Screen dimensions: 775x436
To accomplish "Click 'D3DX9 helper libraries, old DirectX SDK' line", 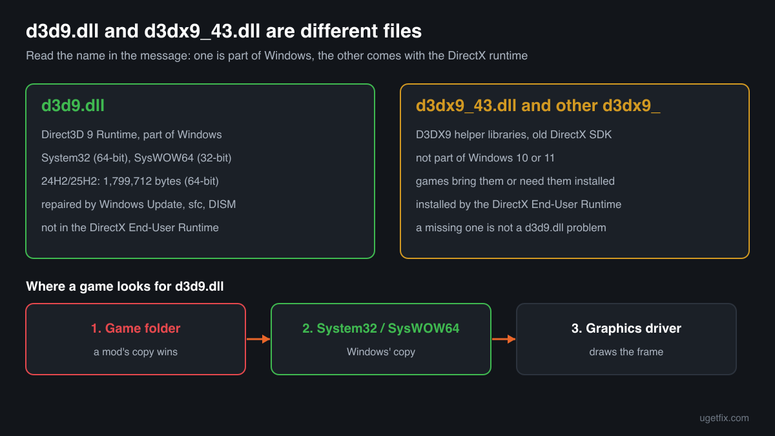I will click(513, 135).
